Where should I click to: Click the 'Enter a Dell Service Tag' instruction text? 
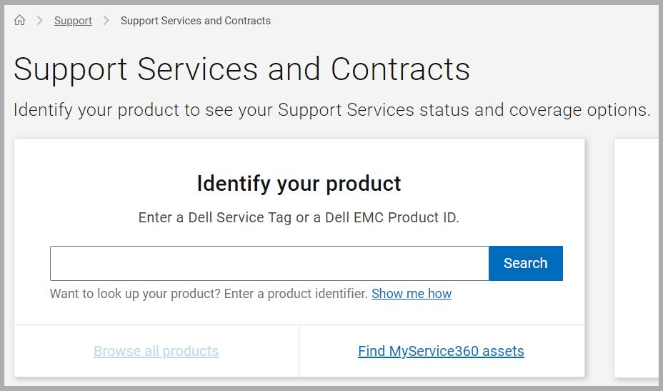coord(214,217)
